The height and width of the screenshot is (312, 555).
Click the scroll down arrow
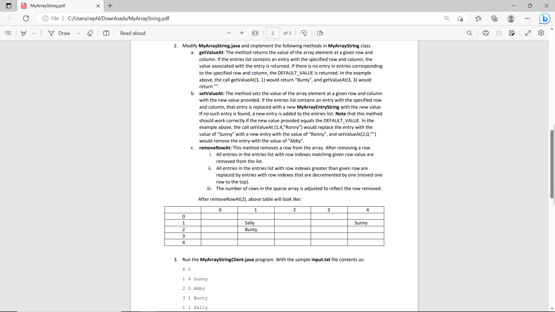click(x=552, y=309)
